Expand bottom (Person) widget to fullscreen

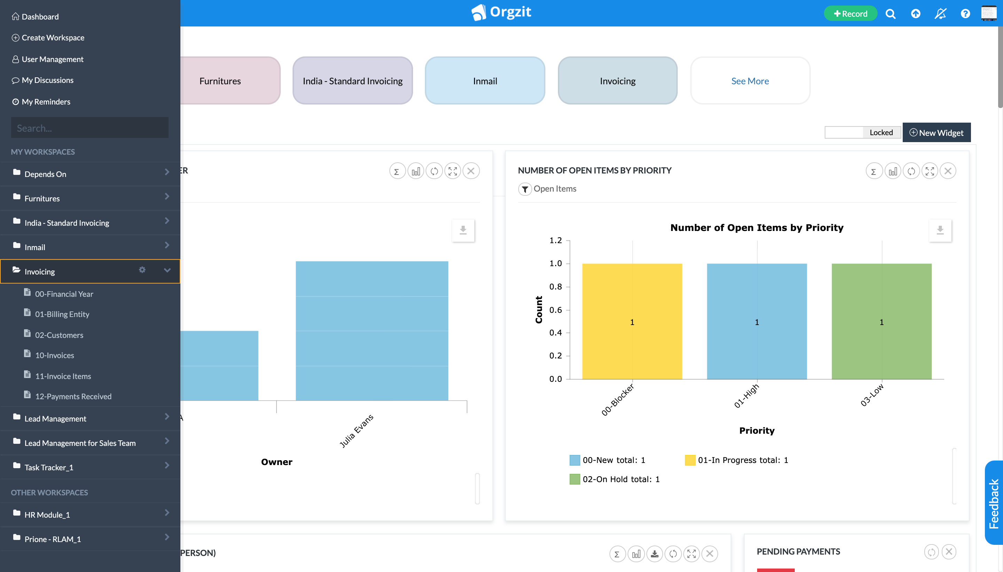(x=692, y=554)
